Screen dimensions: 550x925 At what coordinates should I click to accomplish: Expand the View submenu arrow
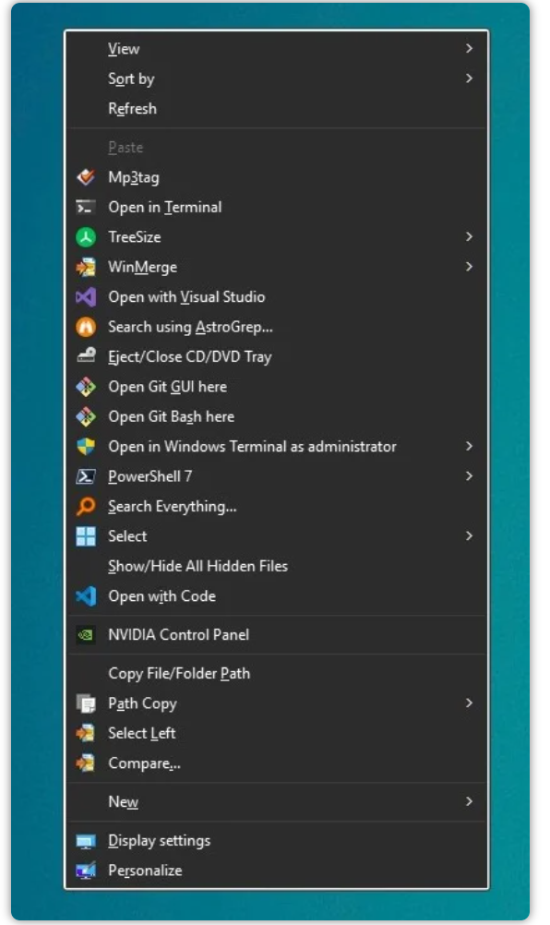coord(469,48)
